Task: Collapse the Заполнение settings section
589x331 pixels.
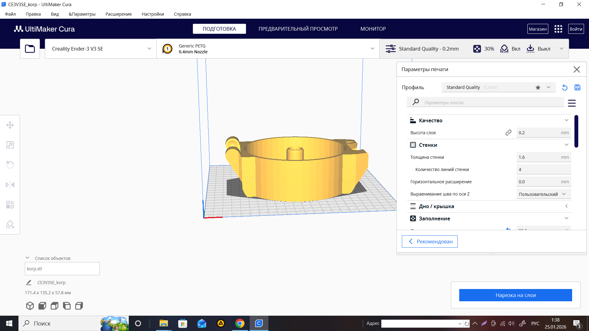Action: (489, 219)
